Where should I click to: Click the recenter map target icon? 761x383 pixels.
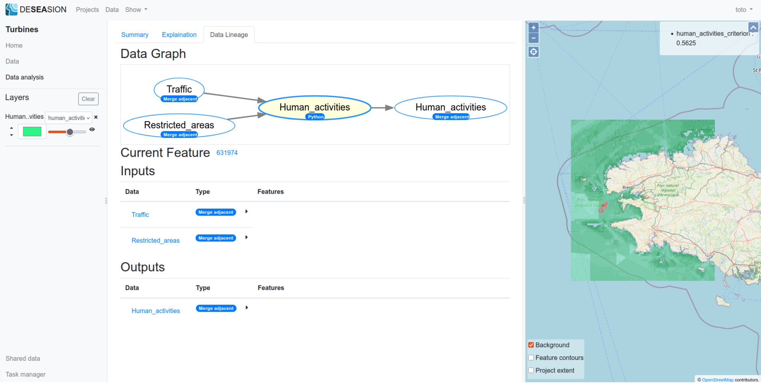pos(533,52)
